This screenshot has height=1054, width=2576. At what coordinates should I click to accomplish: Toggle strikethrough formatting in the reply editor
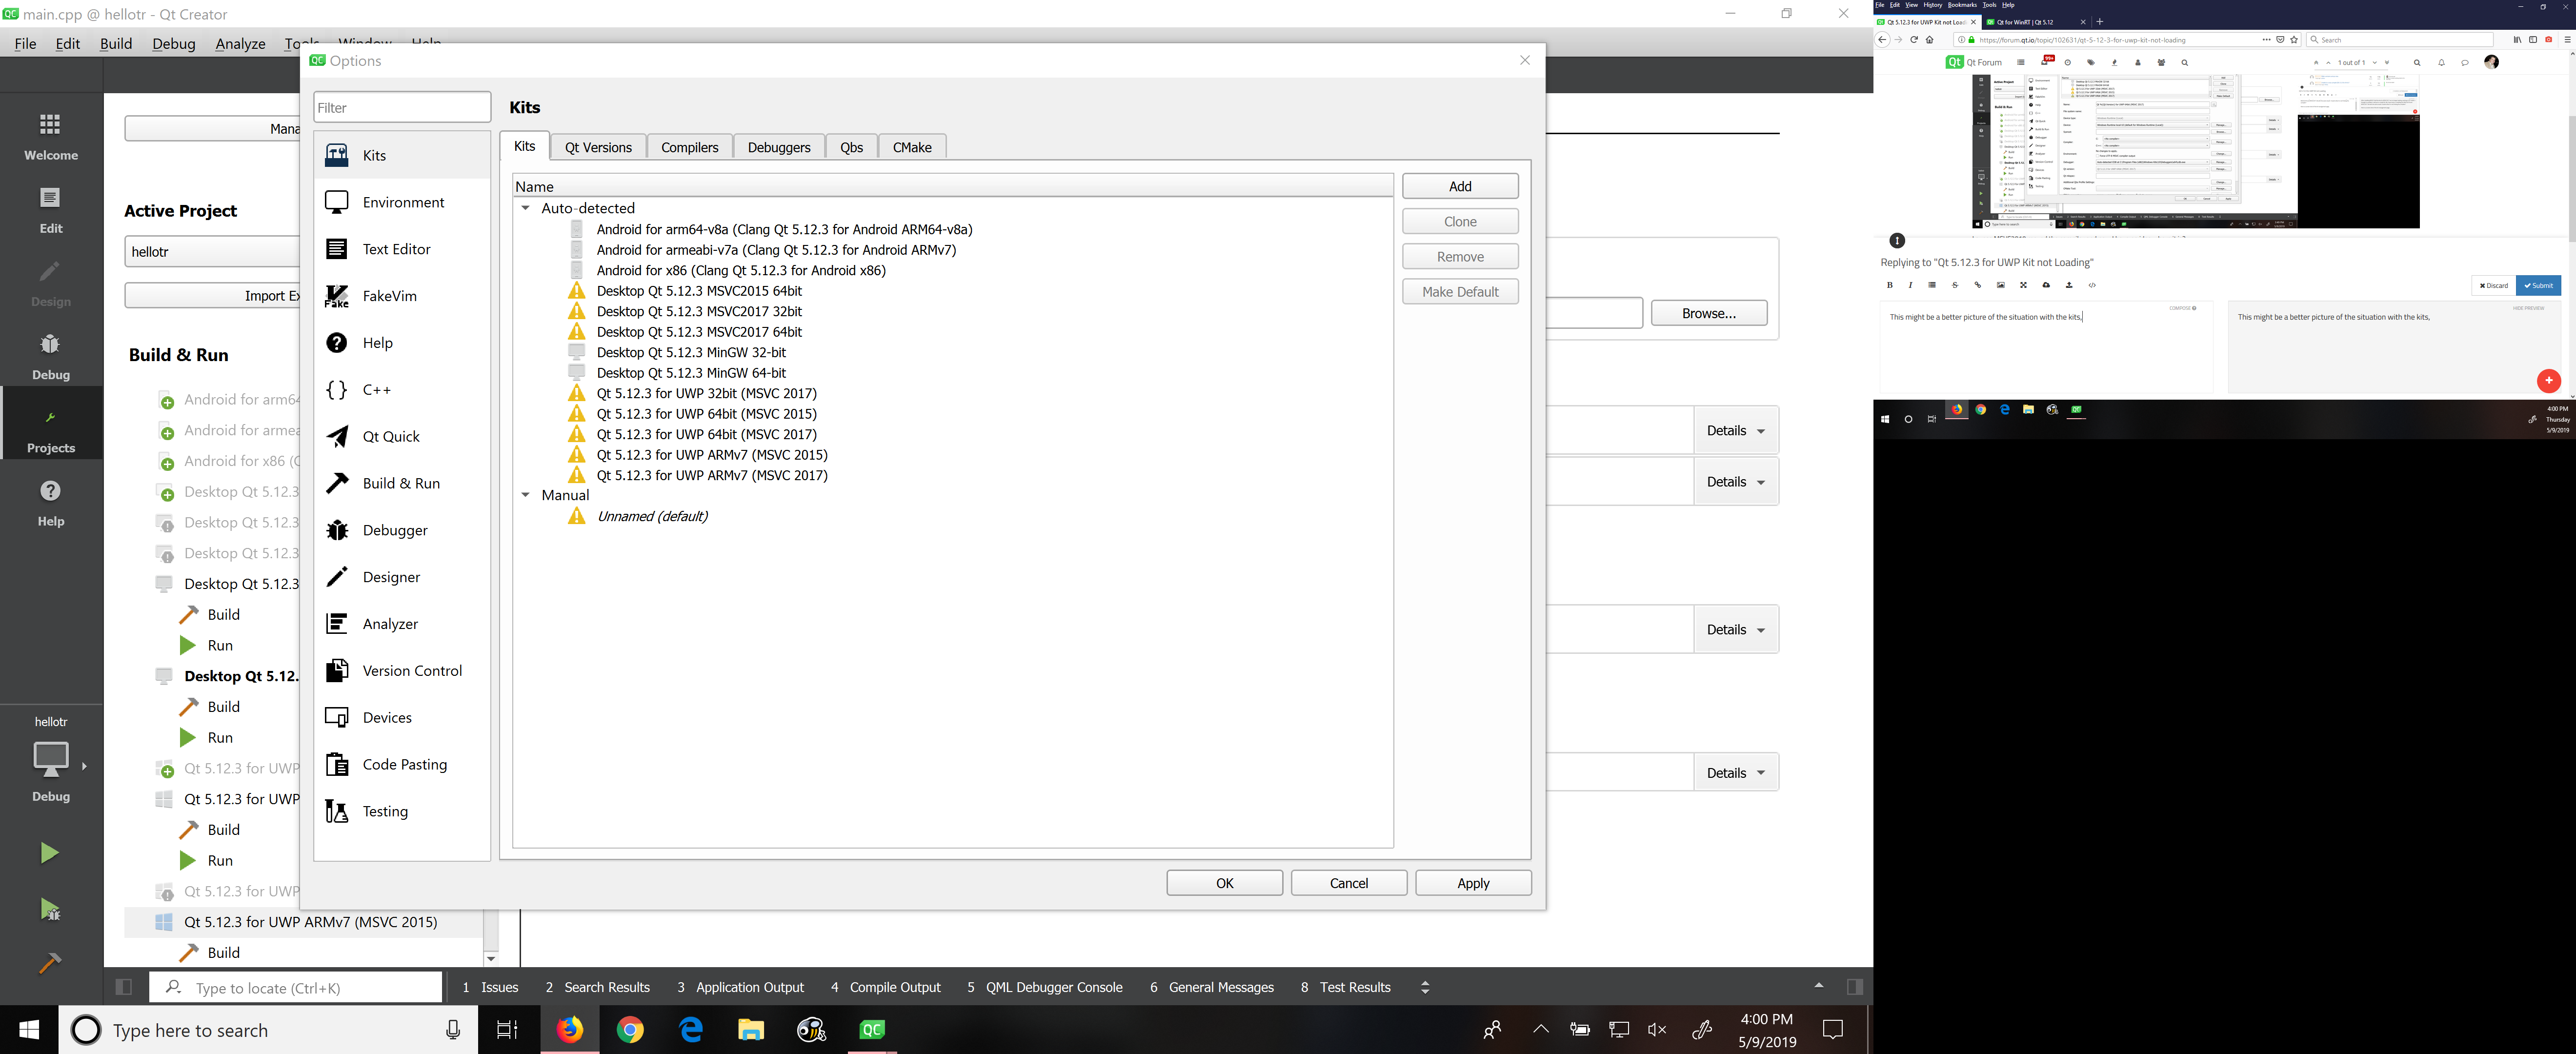tap(1955, 285)
